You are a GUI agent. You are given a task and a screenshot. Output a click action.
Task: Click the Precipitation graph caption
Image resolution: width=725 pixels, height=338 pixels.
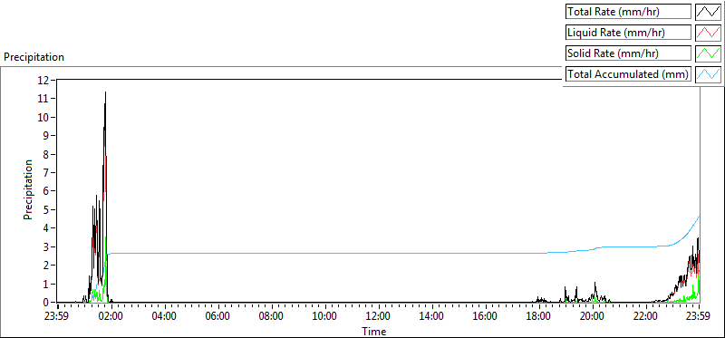pos(34,57)
